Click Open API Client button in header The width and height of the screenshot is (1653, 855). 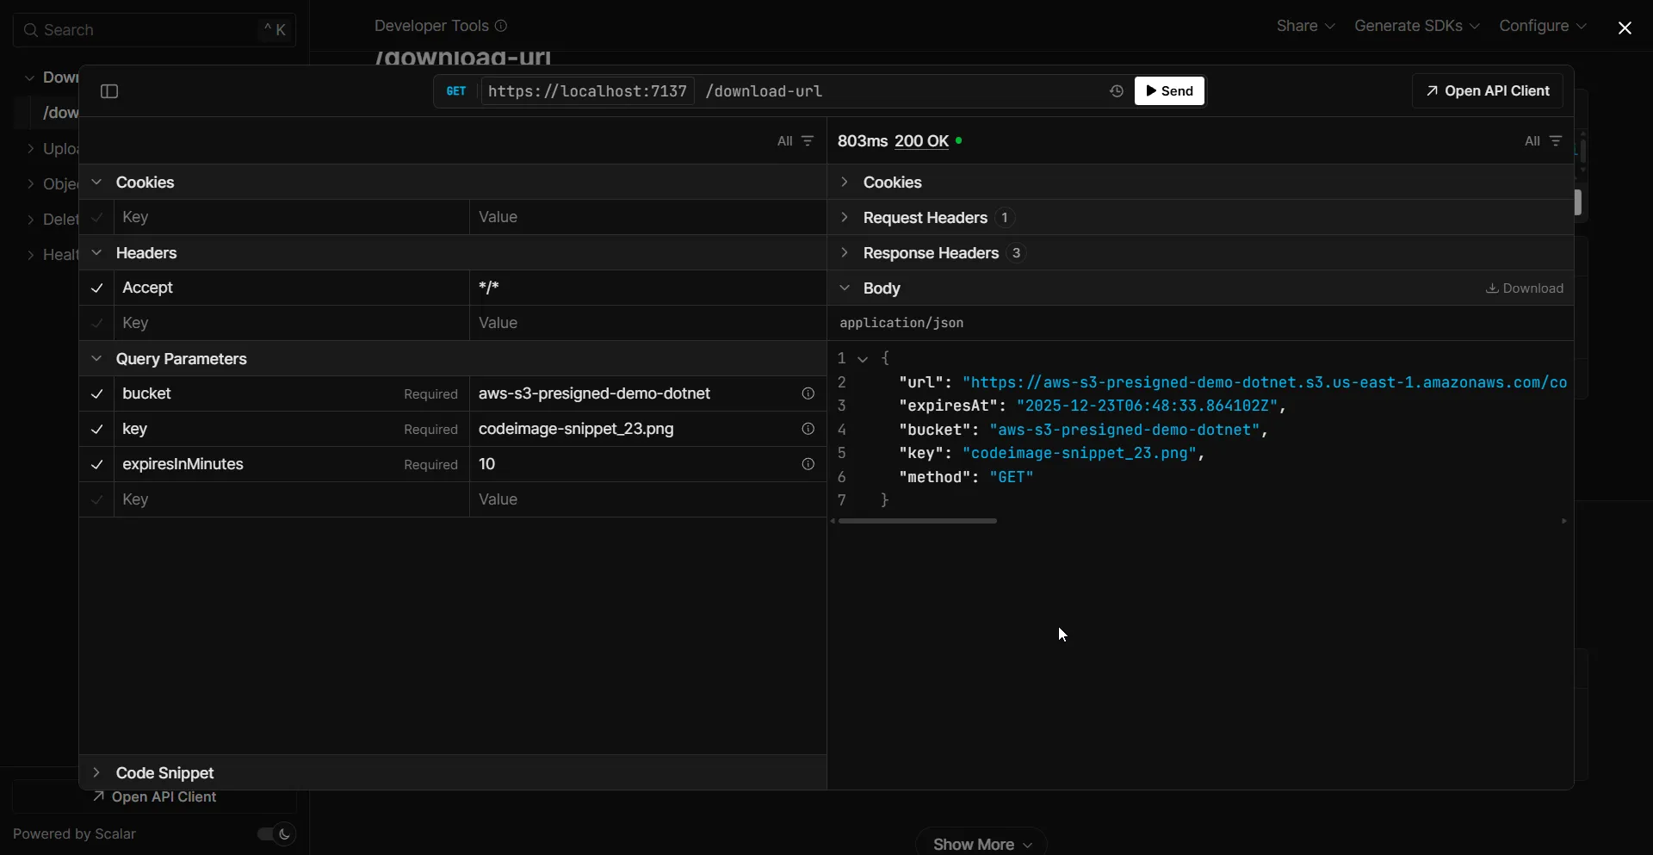tap(1488, 91)
